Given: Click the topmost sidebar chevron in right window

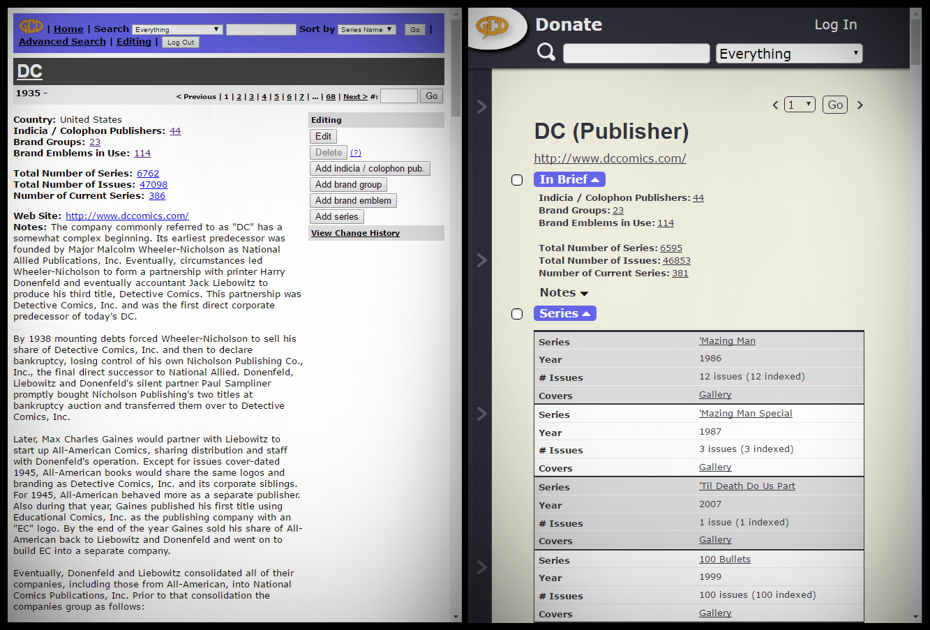Looking at the screenshot, I should click(x=481, y=107).
